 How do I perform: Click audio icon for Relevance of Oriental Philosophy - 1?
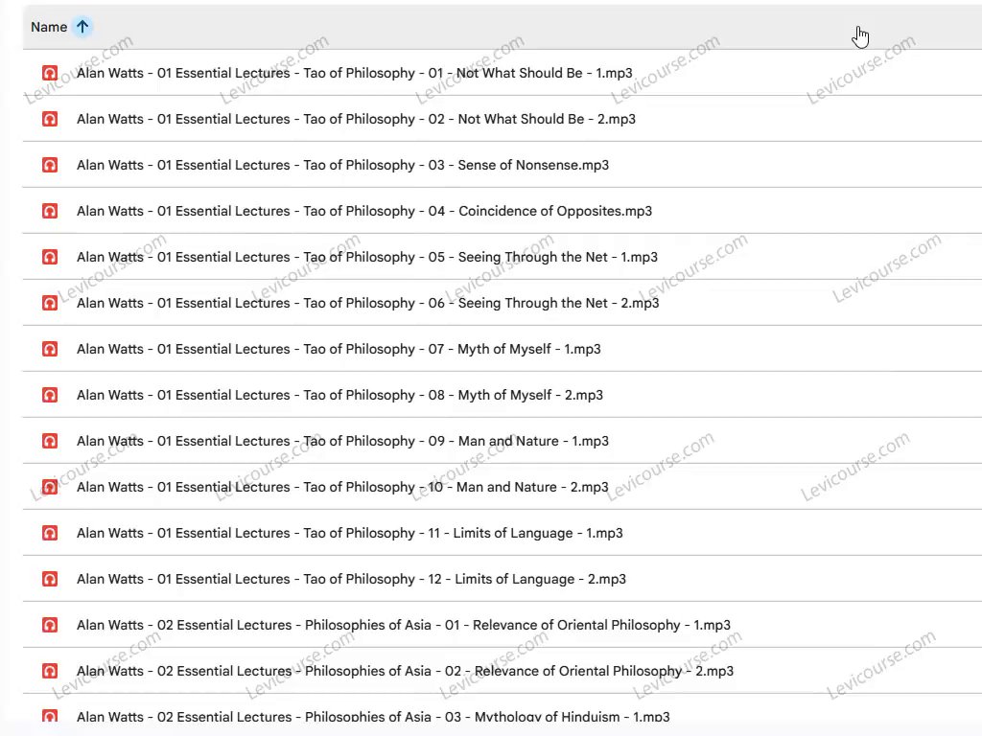pos(50,625)
